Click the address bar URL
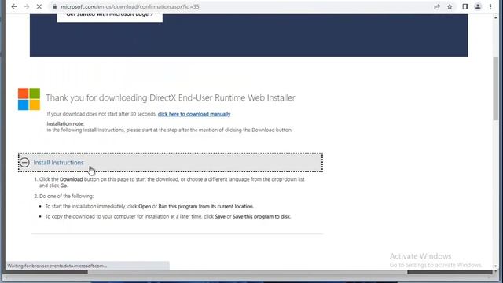503x283 pixels. 130,6
